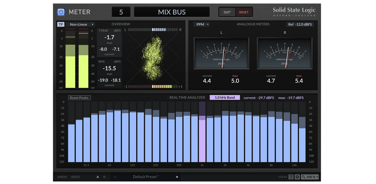Click the R meter max value 5.4
The height and width of the screenshot is (184, 376).
pos(299,81)
